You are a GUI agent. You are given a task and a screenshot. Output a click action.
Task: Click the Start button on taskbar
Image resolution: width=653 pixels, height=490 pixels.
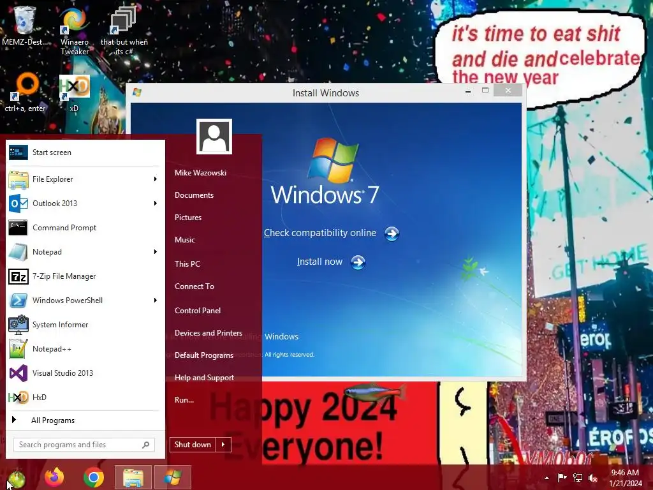coord(17,477)
